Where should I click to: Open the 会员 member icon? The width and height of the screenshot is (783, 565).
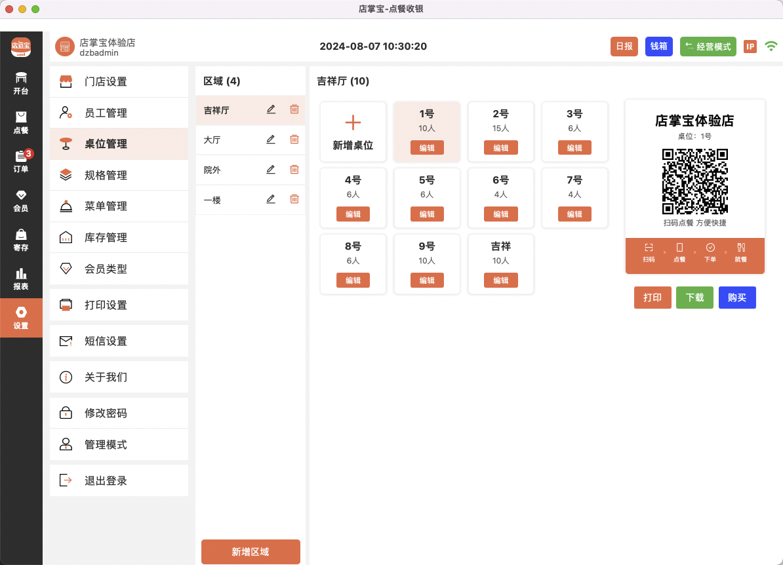point(21,201)
